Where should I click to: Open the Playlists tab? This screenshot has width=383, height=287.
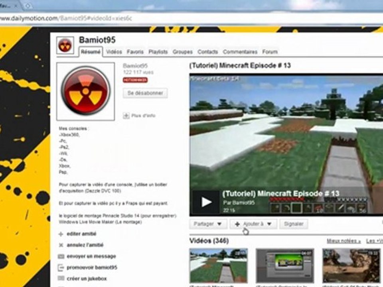coord(158,52)
